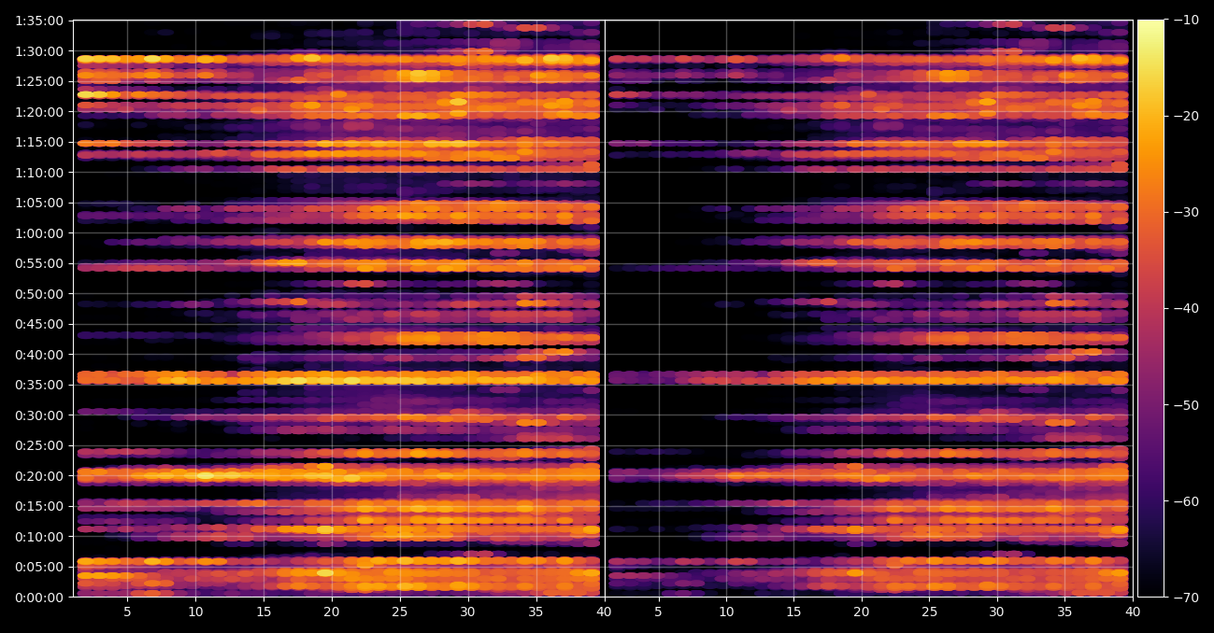The width and height of the screenshot is (1214, 633).
Task: Select x-axis label 40 of right heatmap
Action: point(1132,612)
